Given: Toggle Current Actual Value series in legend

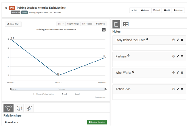Looking at the screenshot, I should coord(43,94).
